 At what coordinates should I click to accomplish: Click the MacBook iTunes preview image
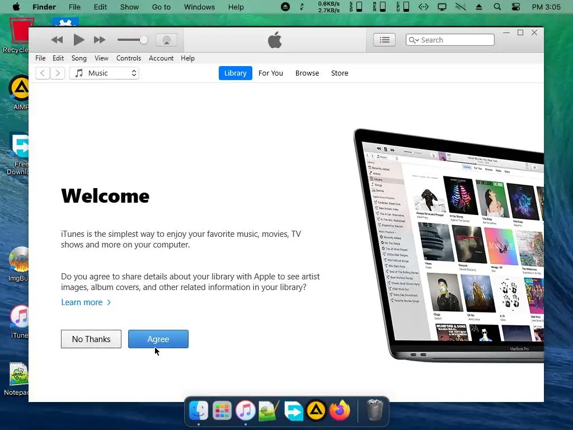coord(448,245)
